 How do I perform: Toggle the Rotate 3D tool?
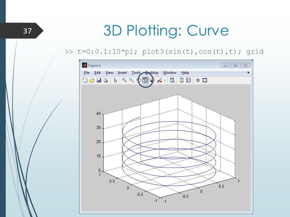145,80
